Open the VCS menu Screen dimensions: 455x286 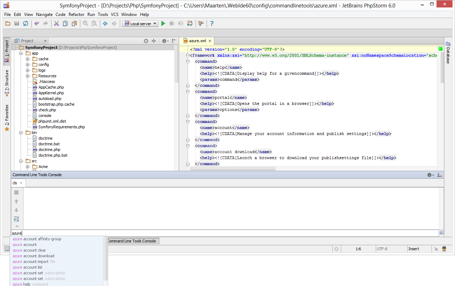click(114, 15)
